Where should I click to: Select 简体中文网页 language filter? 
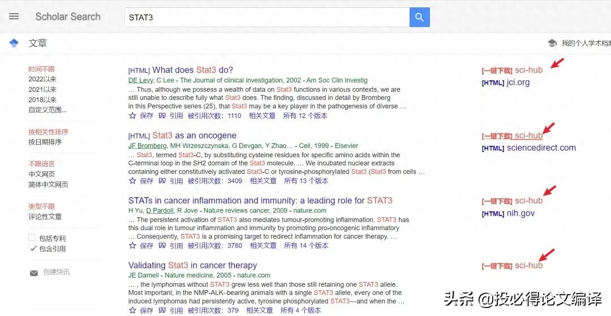(48, 184)
